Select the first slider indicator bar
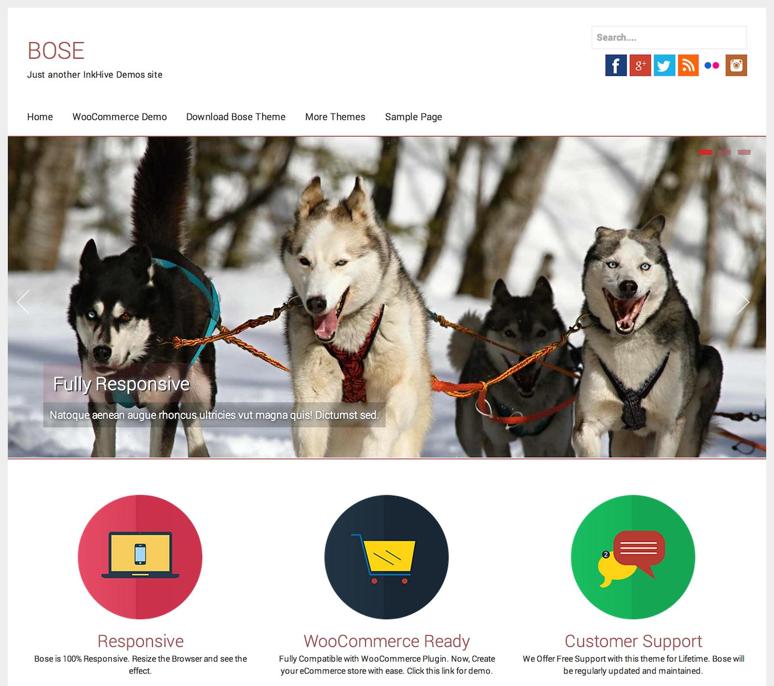774x686 pixels. (x=705, y=152)
